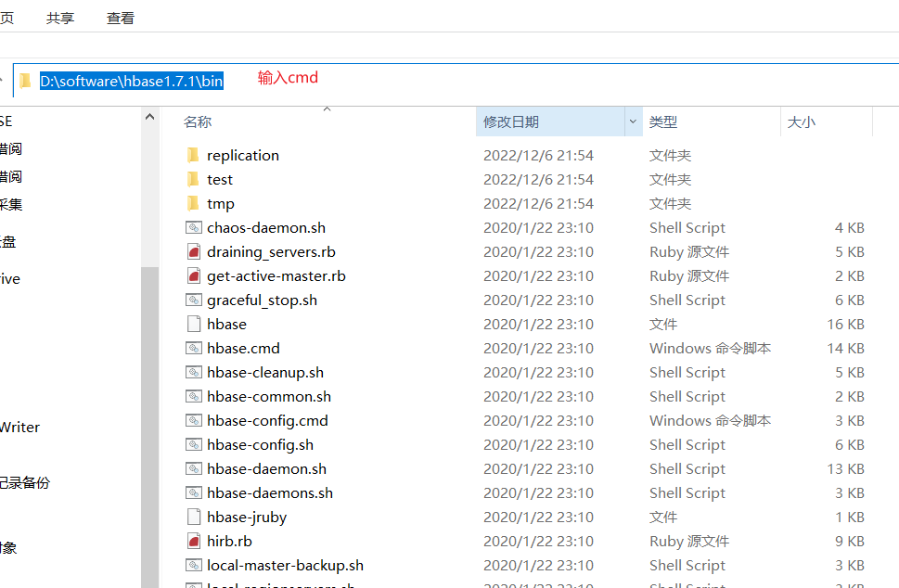899x588 pixels.
Task: Select the file named get-active-master.rb
Action: pos(276,276)
